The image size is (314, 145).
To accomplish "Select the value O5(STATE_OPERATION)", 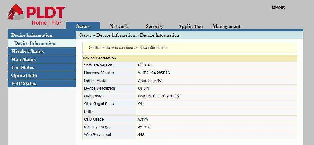I will point(159,96).
